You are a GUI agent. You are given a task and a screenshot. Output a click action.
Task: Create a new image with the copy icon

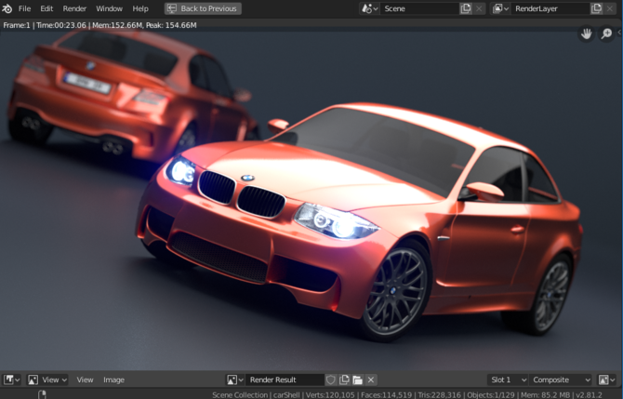[344, 379]
